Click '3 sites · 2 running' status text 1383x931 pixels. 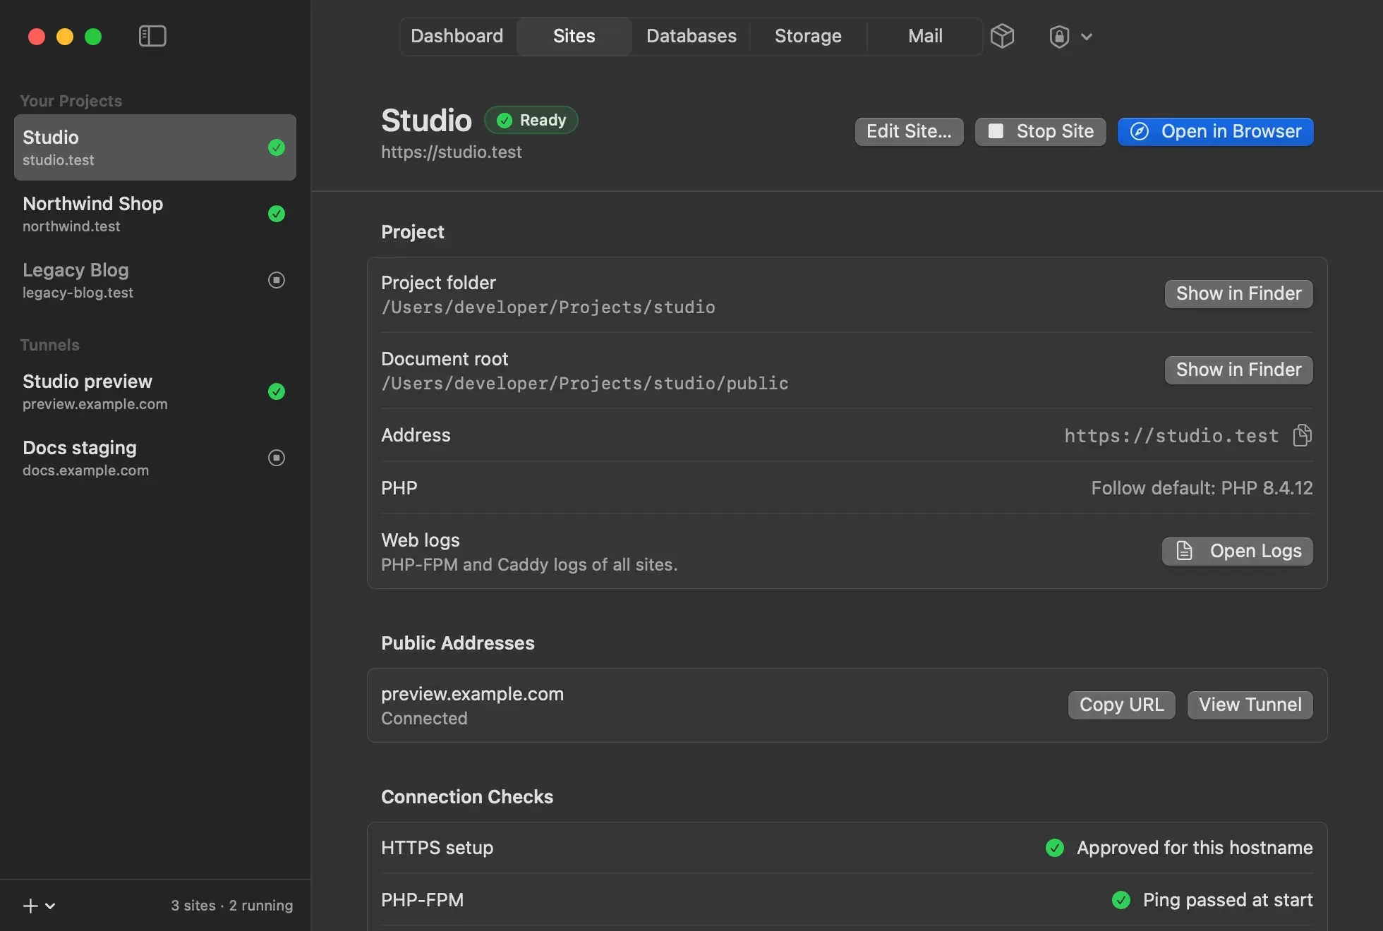point(231,906)
